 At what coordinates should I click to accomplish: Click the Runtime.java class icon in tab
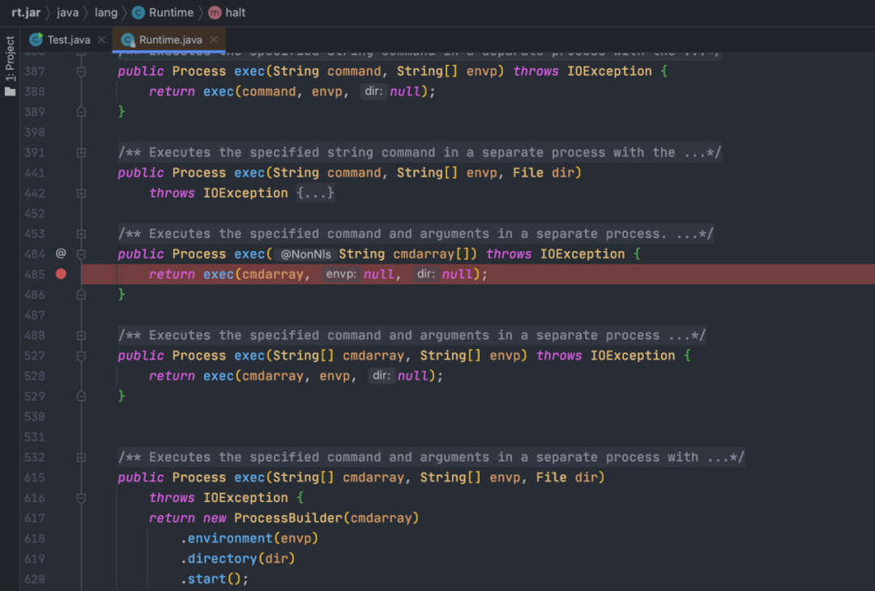click(128, 40)
